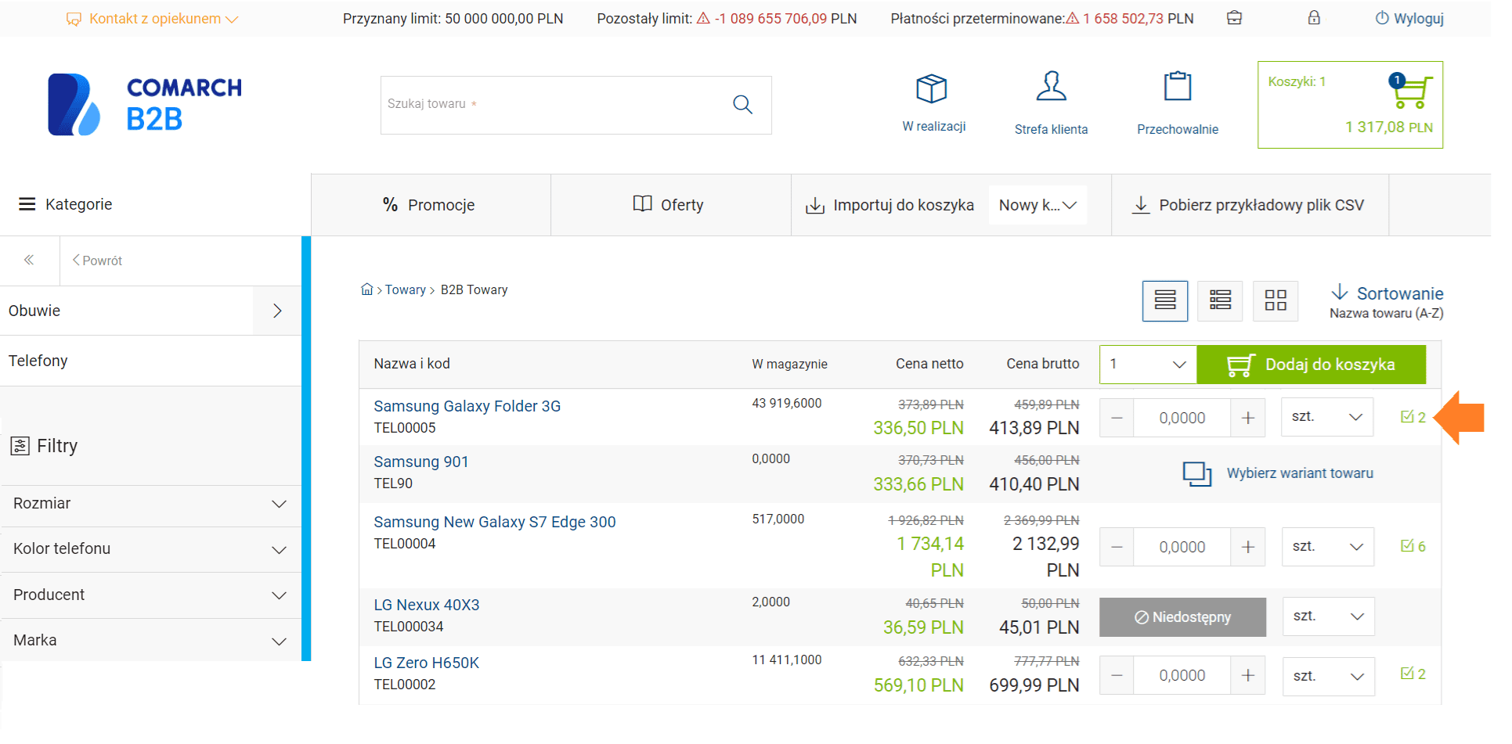This screenshot has width=1512, height=744.
Task: Click checkmark indicator for LG Zero H650K
Action: coord(1413,674)
